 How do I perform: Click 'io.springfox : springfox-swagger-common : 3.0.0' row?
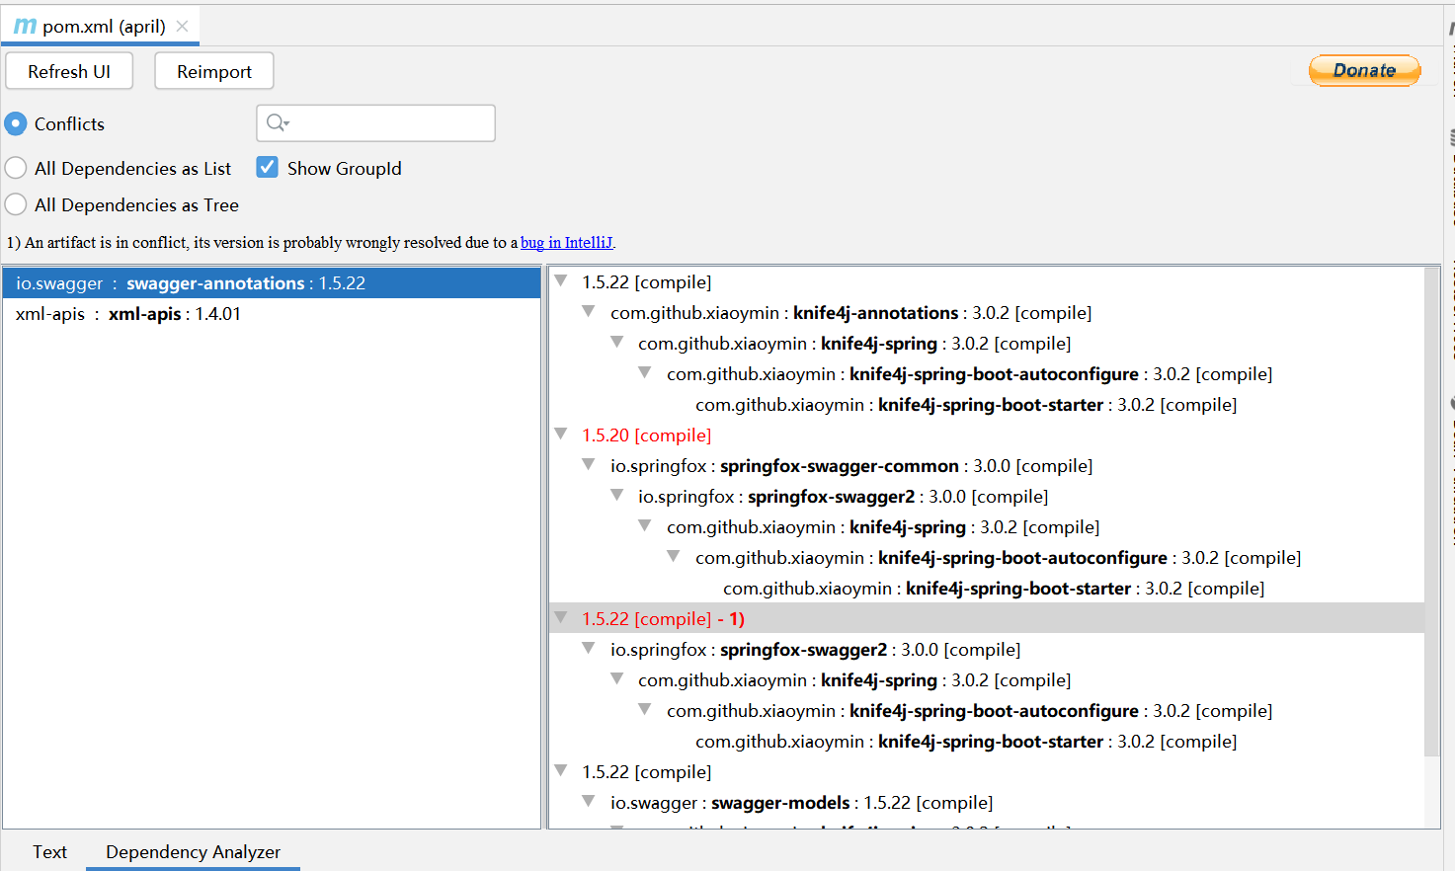(x=851, y=466)
